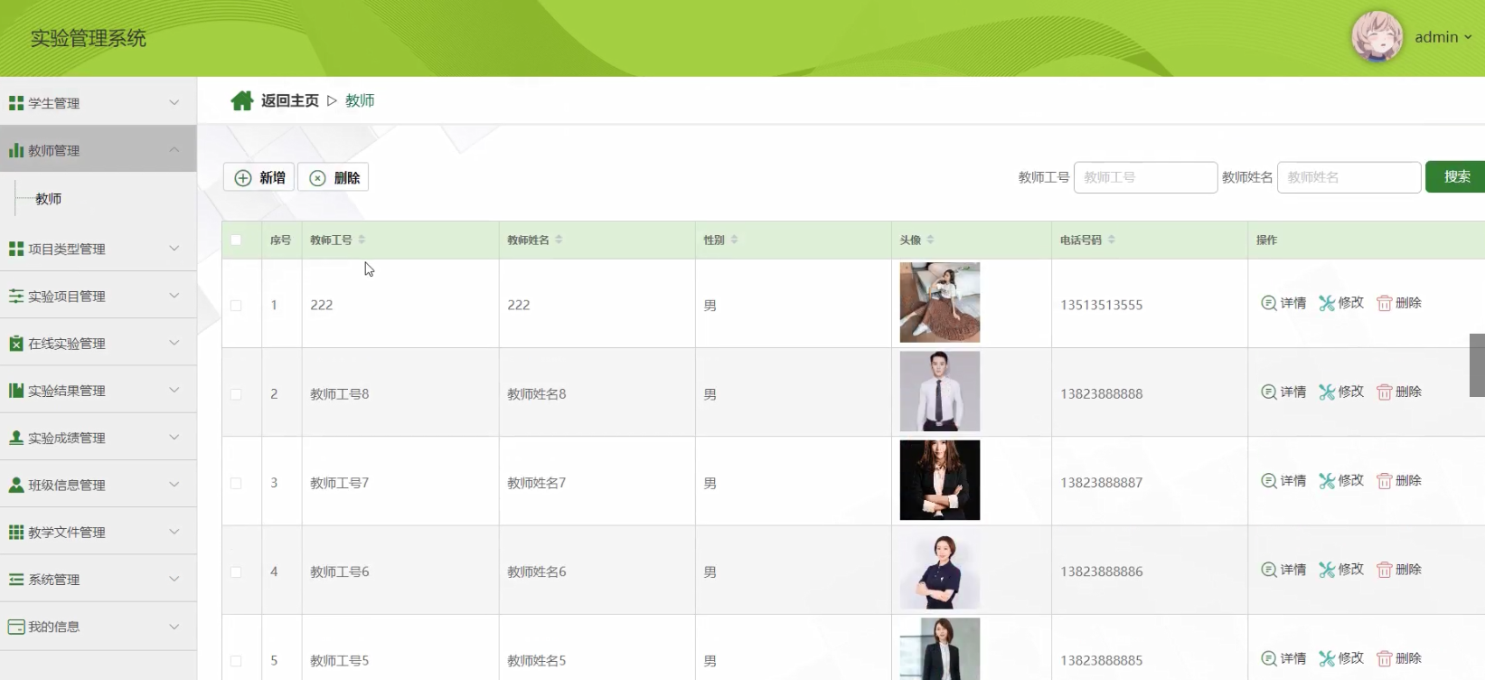Toggle the select-all checkbox in table header
This screenshot has width=1485, height=680.
click(236, 240)
